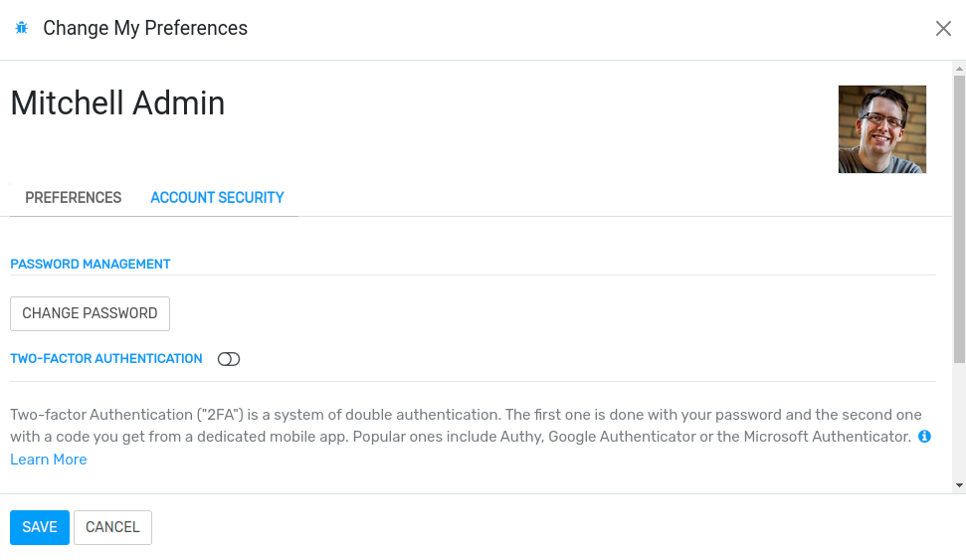Select the Account Security tab
The height and width of the screenshot is (560, 966).
(217, 198)
